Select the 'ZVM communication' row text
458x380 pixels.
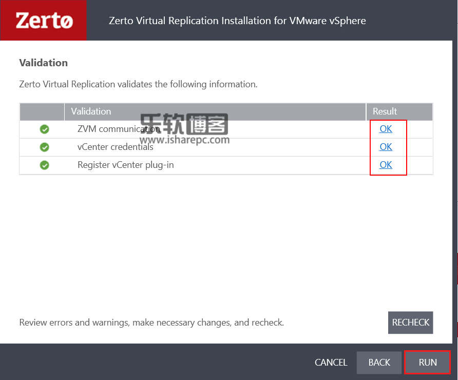pyautogui.click(x=119, y=129)
